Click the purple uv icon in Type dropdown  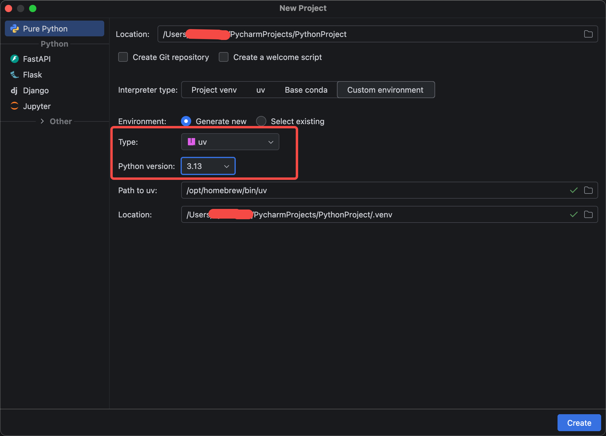[x=191, y=142]
